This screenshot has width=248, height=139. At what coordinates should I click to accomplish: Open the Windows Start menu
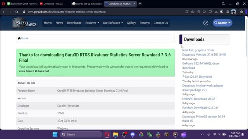(55, 134)
